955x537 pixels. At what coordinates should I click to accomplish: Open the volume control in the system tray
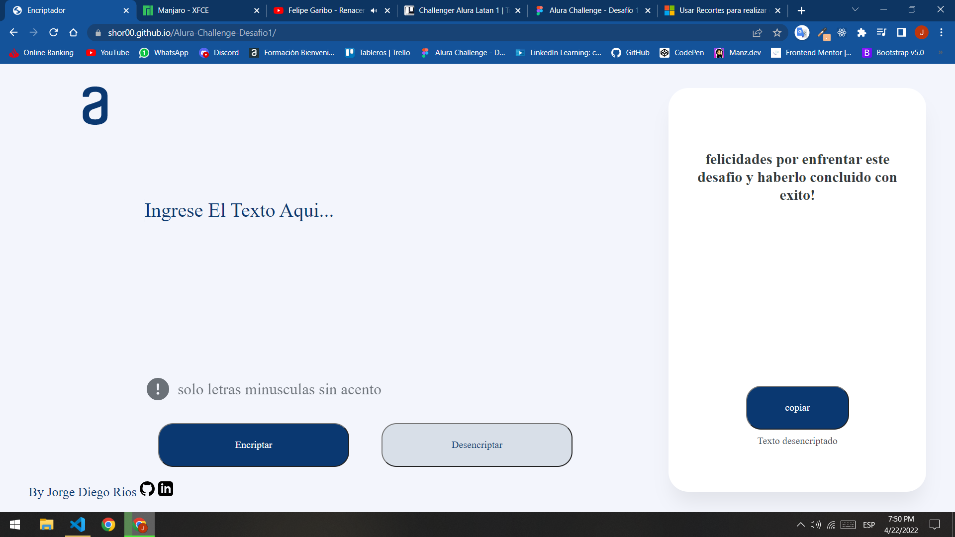[x=815, y=524]
